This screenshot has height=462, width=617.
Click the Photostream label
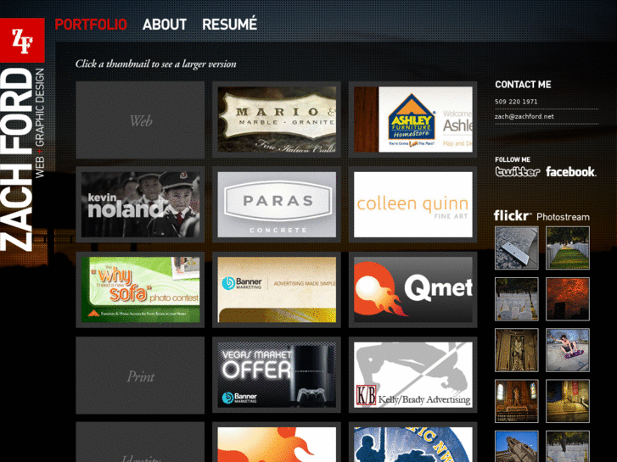click(563, 217)
